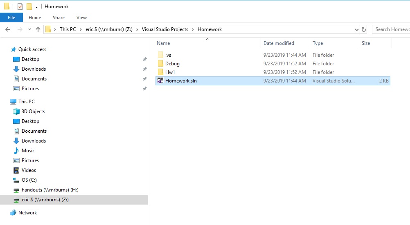Select Downloads under This PC in sidebar
This screenshot has height=225, width=410.
pos(34,141)
